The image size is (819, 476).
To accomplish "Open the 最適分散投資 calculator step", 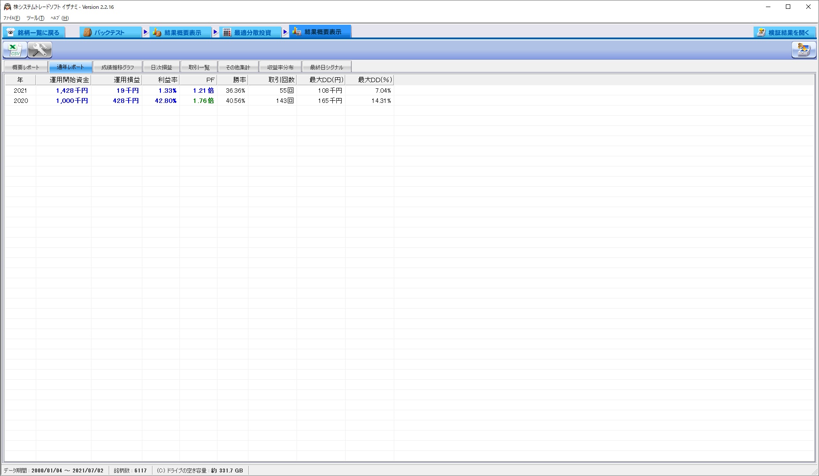I will [251, 32].
